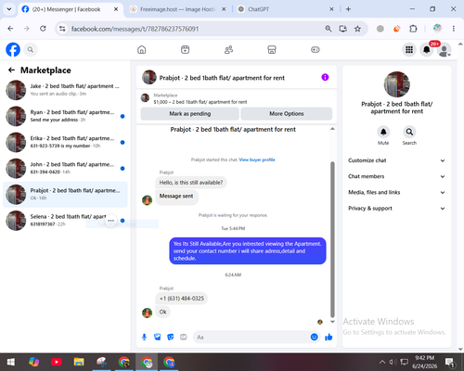Open the taskbar clock and date
The height and width of the screenshot is (371, 464).
pos(424,362)
